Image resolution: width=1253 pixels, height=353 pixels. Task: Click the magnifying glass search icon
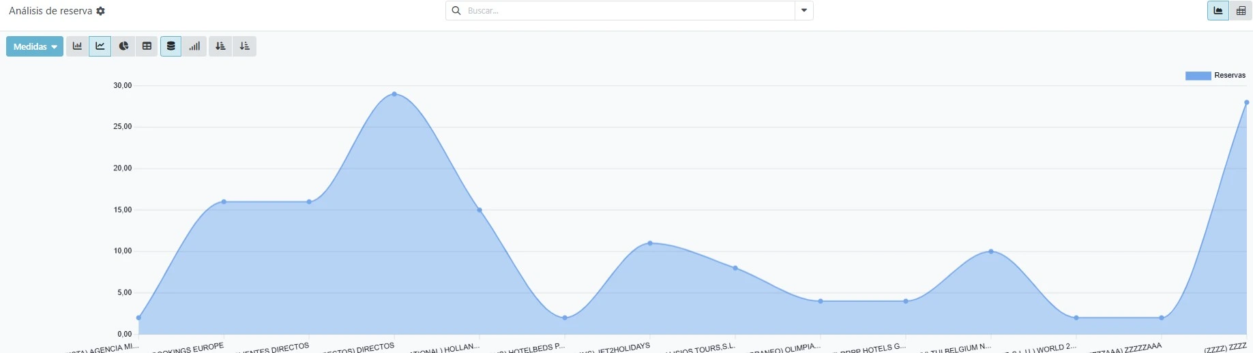click(x=456, y=11)
